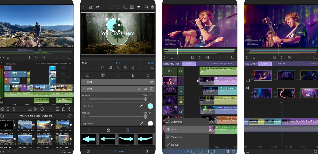This screenshot has height=154, width=318.
Task: Choose the first thick arrow shape preset
Action: point(89,139)
